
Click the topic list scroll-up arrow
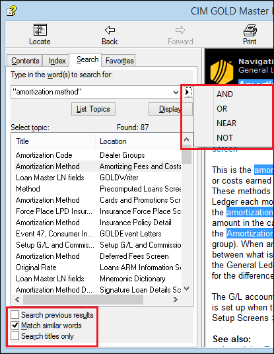pos(186,139)
